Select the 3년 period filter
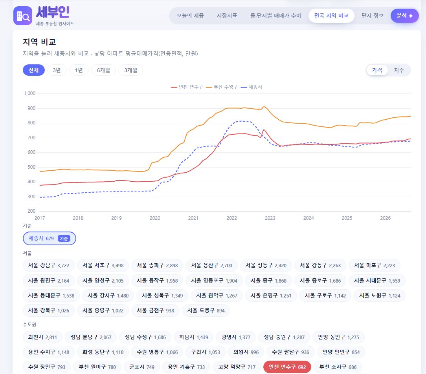This screenshot has width=426, height=374. (x=57, y=70)
